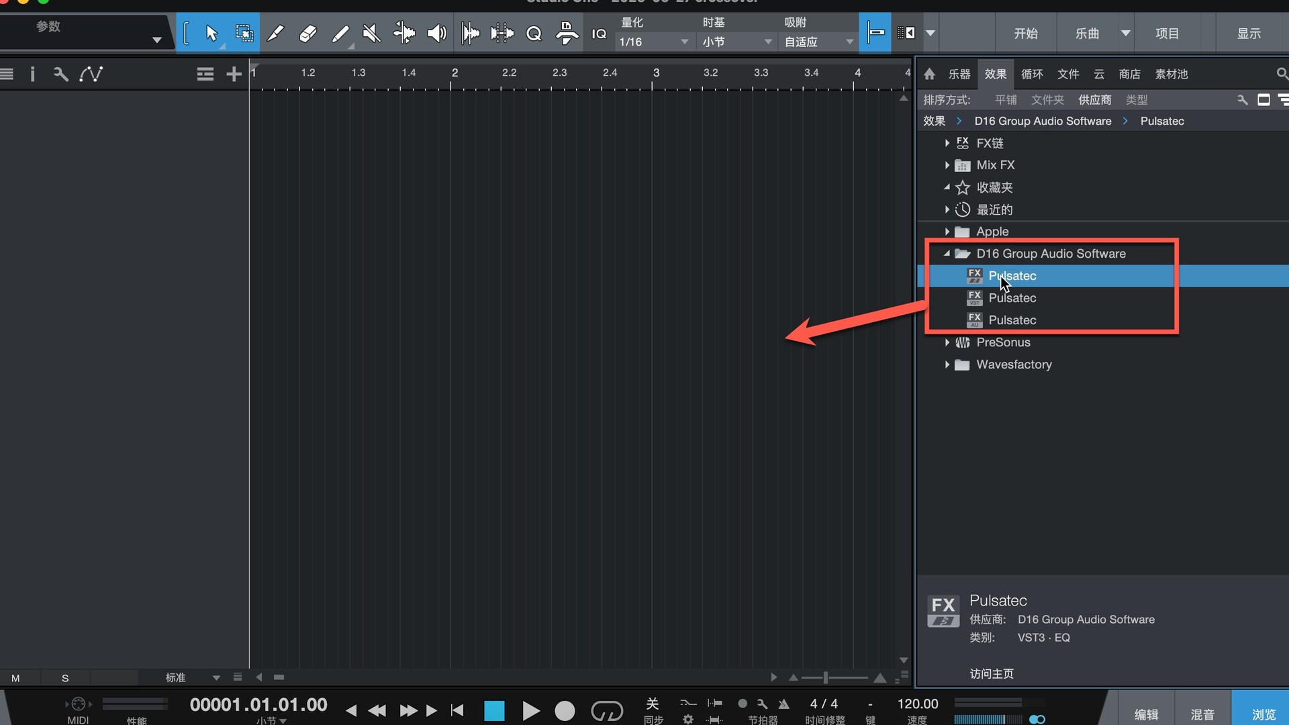Adjust the timeline horizontal zoom slider
The image size is (1289, 725).
click(x=826, y=677)
